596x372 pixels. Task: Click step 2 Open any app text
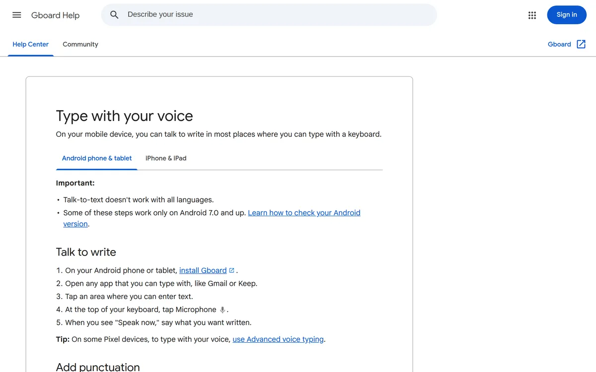point(161,284)
